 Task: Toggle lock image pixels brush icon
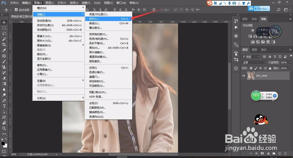[256, 68]
